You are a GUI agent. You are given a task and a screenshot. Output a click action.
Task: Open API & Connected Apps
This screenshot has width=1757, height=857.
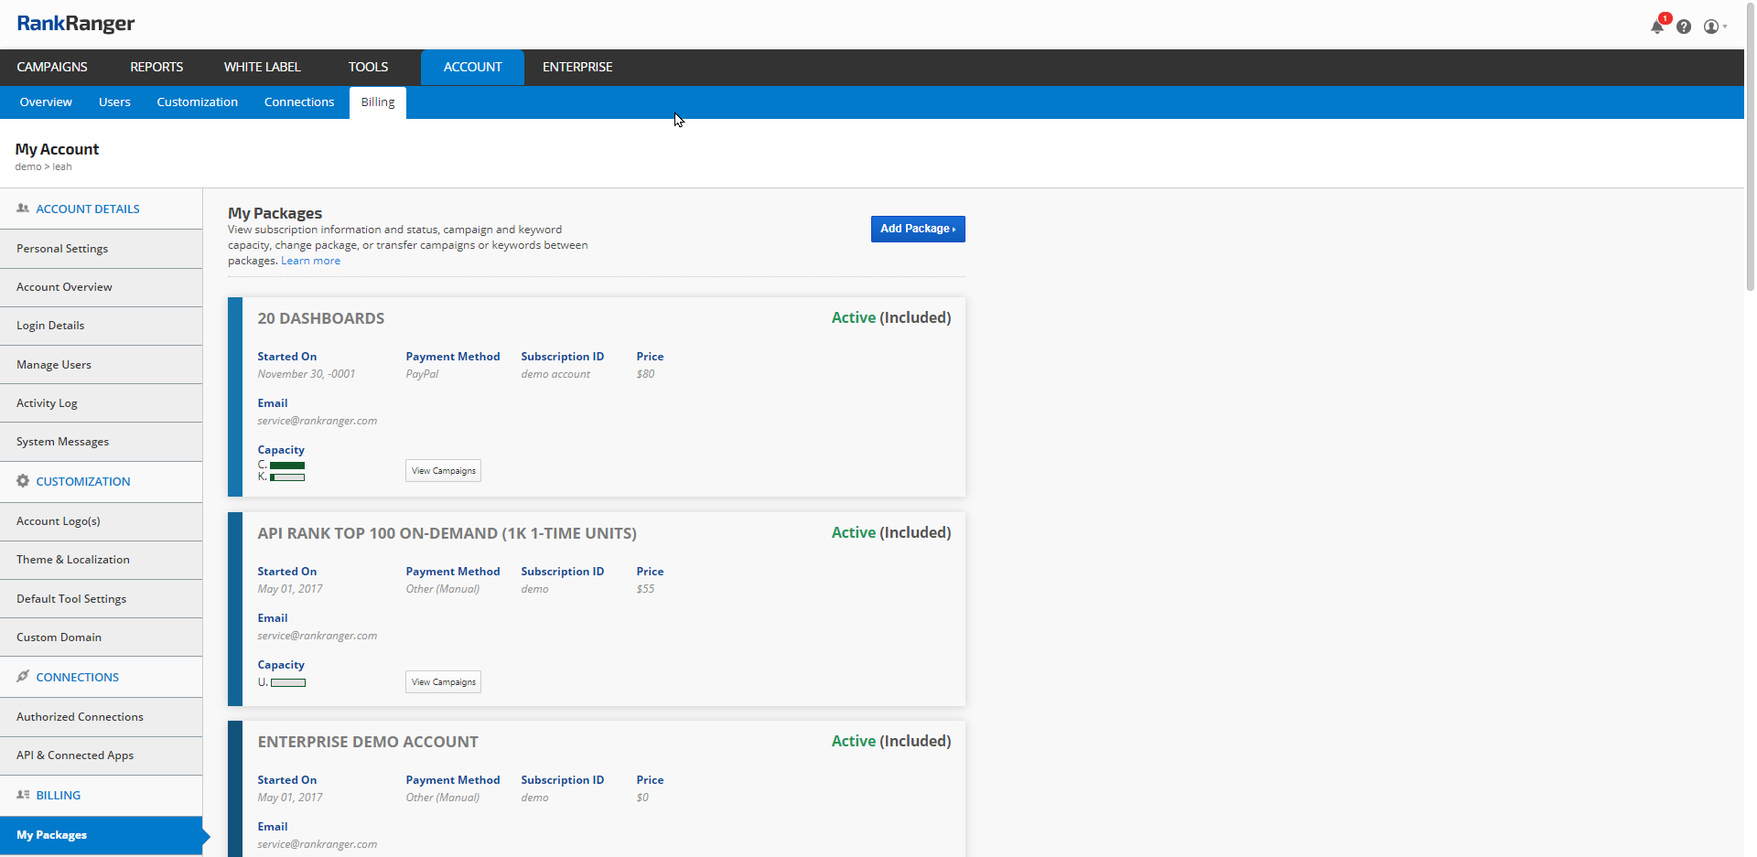tap(75, 755)
